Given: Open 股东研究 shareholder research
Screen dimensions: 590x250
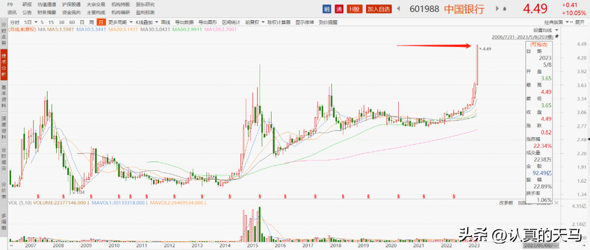Looking at the screenshot, I should (145, 4).
